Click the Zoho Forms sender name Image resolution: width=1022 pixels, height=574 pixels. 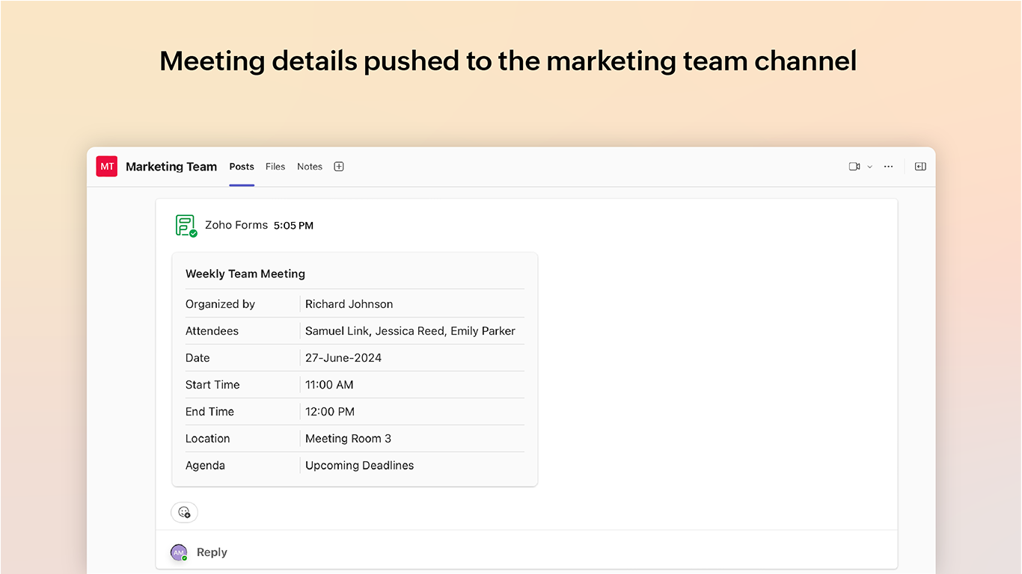coord(236,225)
